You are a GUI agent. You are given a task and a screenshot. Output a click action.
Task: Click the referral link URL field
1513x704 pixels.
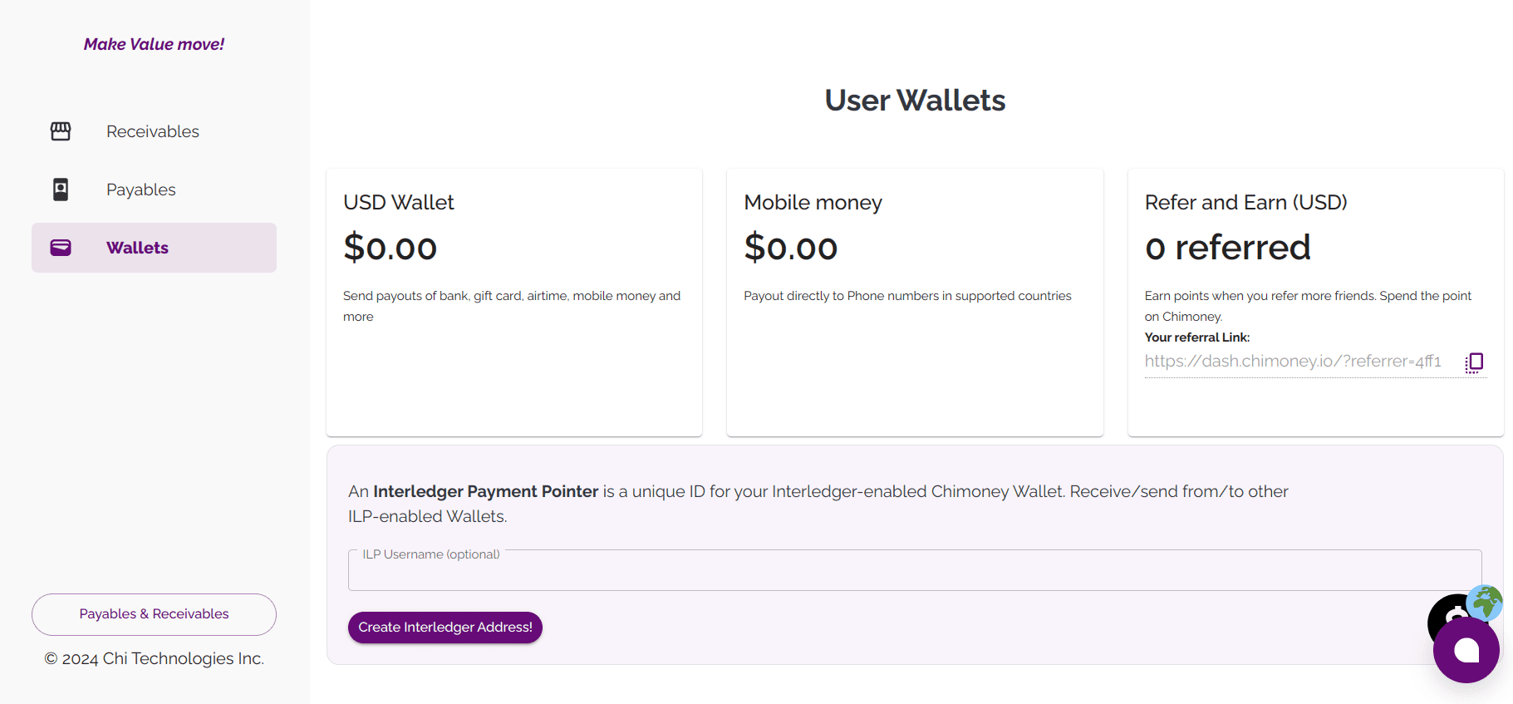point(1300,362)
